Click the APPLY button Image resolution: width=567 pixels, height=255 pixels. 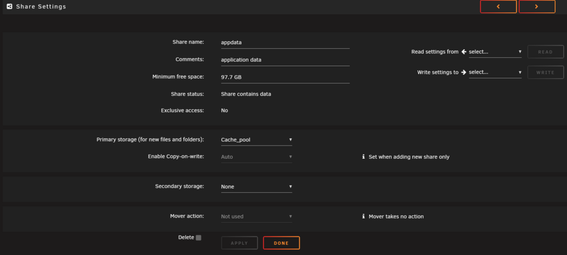click(239, 243)
